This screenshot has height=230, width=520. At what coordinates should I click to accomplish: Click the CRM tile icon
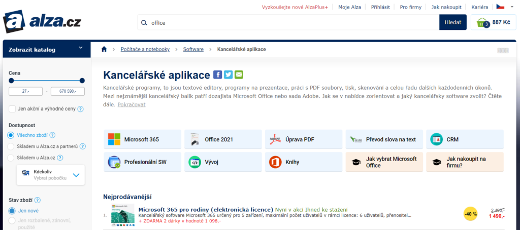(436, 139)
